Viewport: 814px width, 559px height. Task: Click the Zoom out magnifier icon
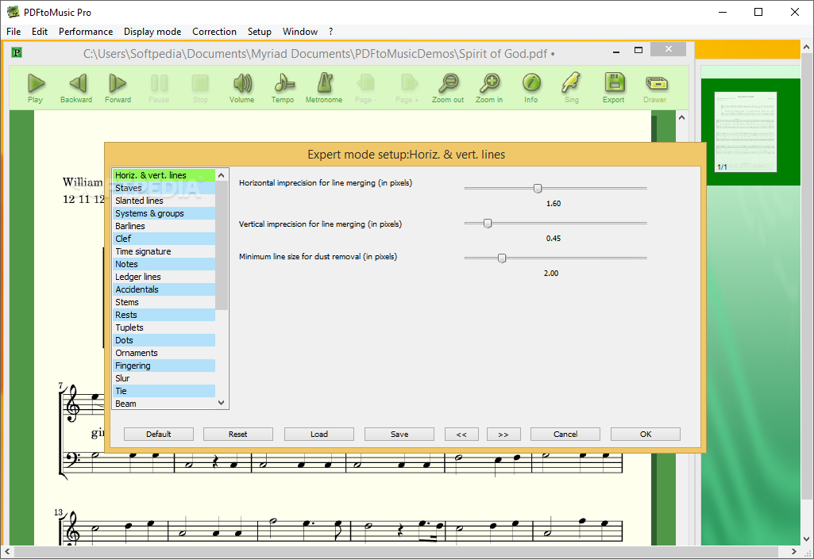[448, 83]
